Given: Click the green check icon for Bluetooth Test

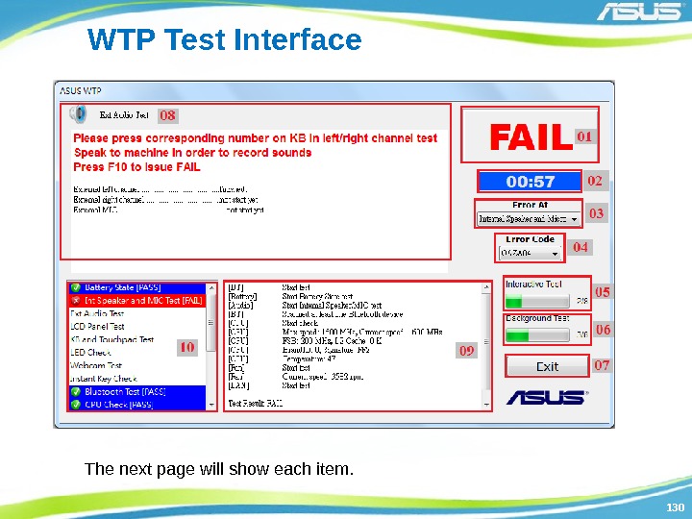Looking at the screenshot, I should (x=76, y=392).
